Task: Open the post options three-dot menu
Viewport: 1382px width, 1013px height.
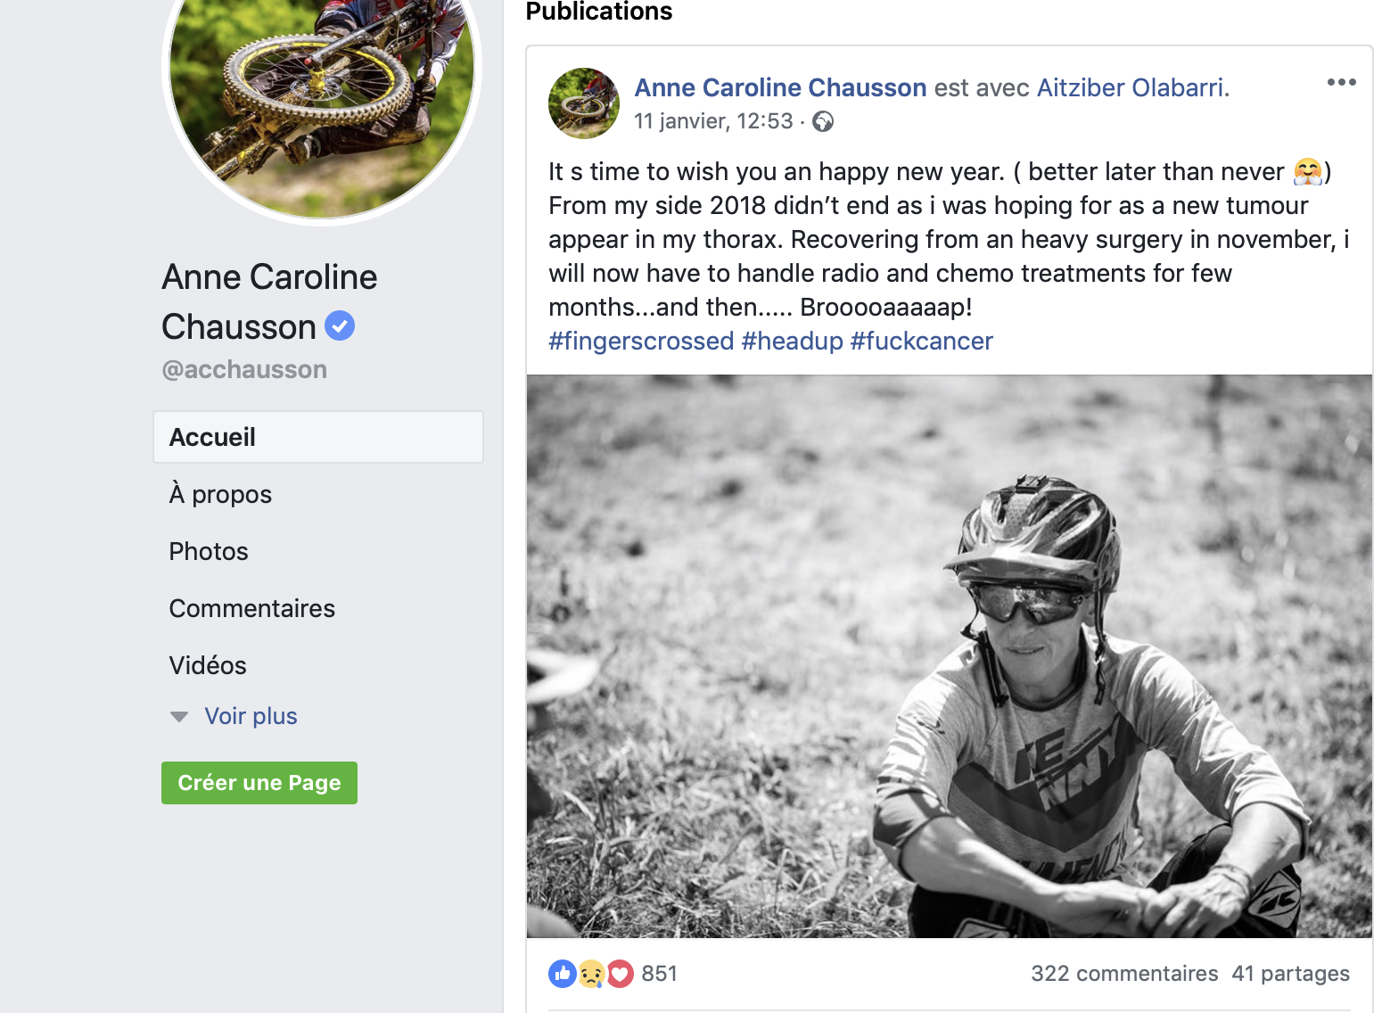Action: pyautogui.click(x=1341, y=82)
